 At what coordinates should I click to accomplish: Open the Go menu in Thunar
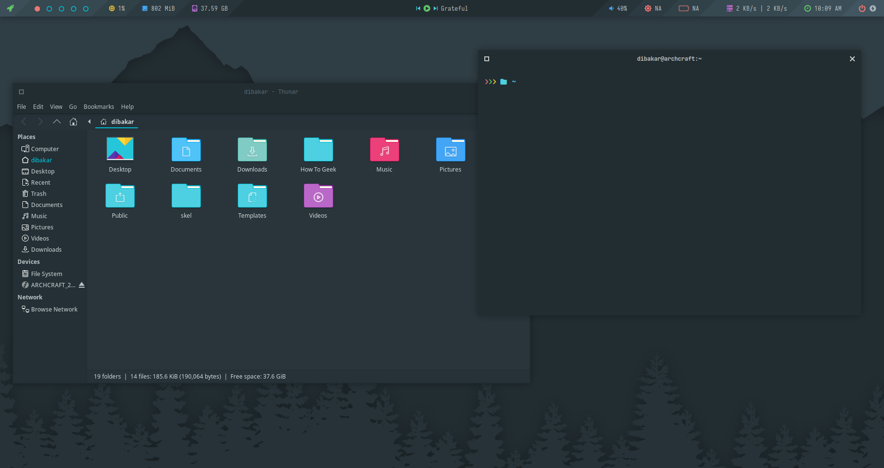[73, 106]
